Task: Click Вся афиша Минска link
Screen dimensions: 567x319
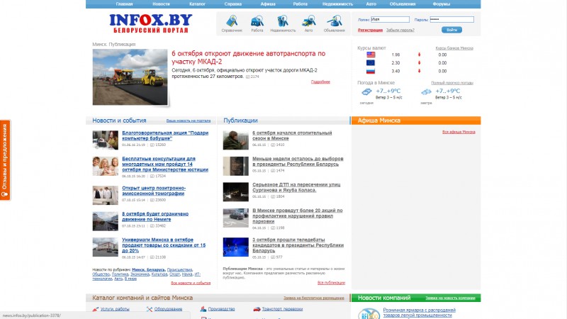Action: point(459,132)
